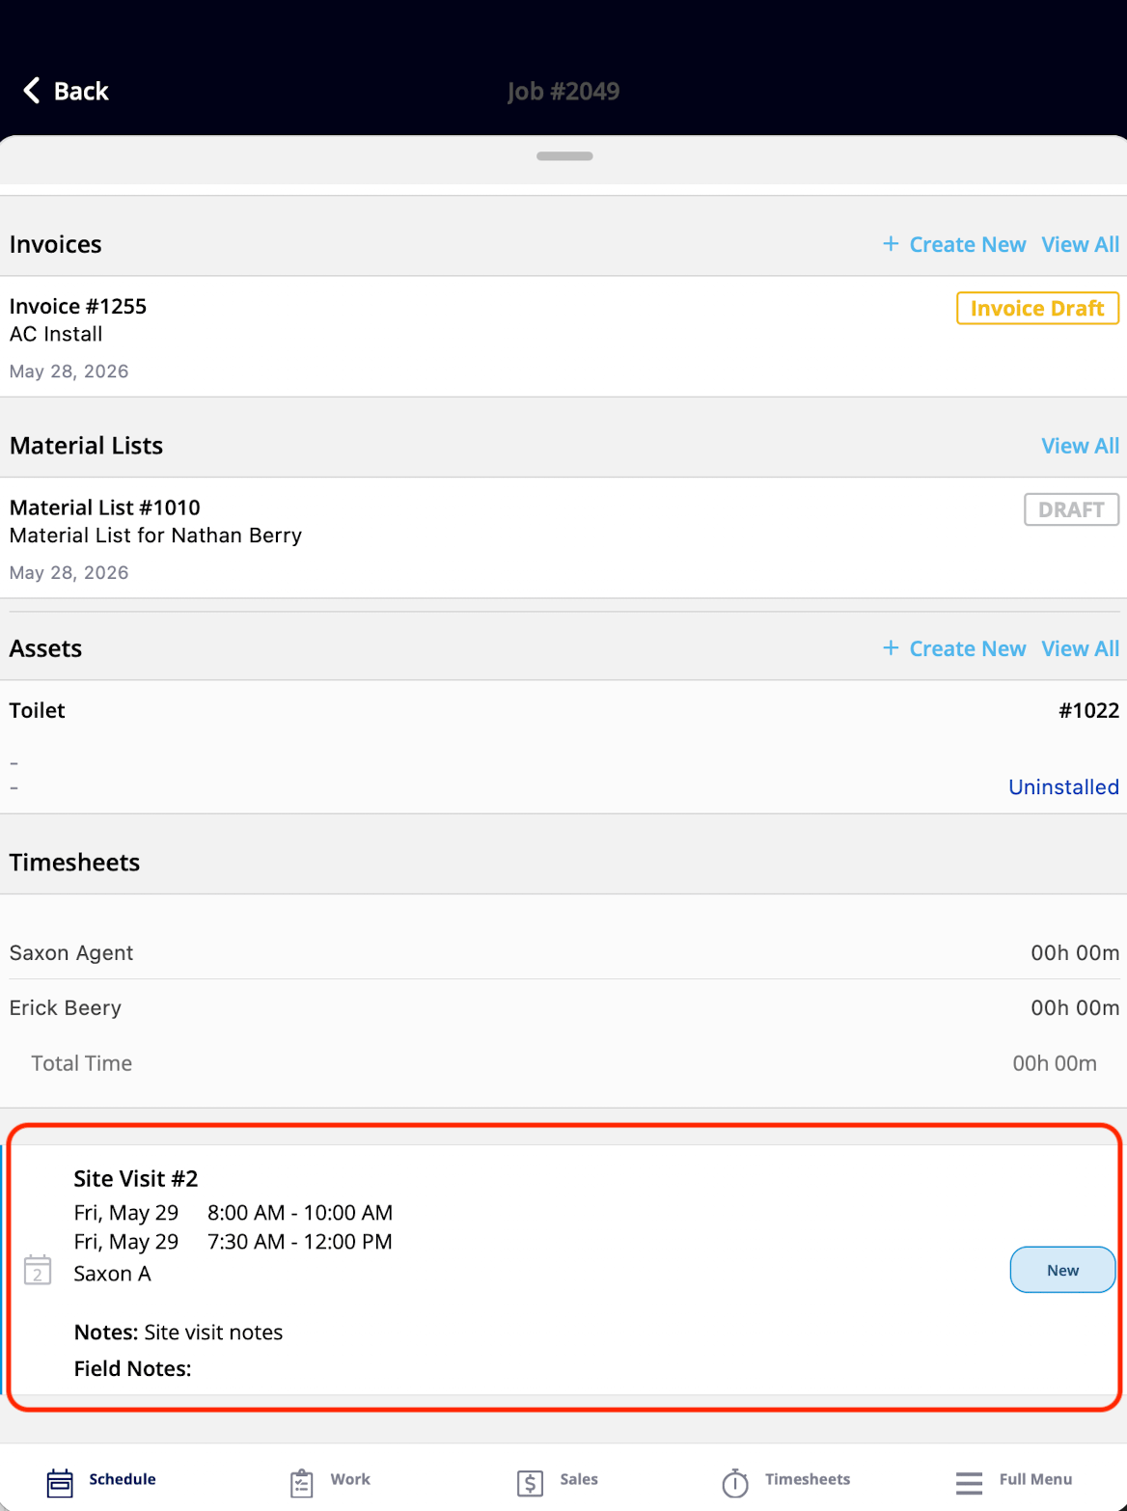View all Material Lists
Viewport: 1127px width, 1511px height.
[1081, 446]
